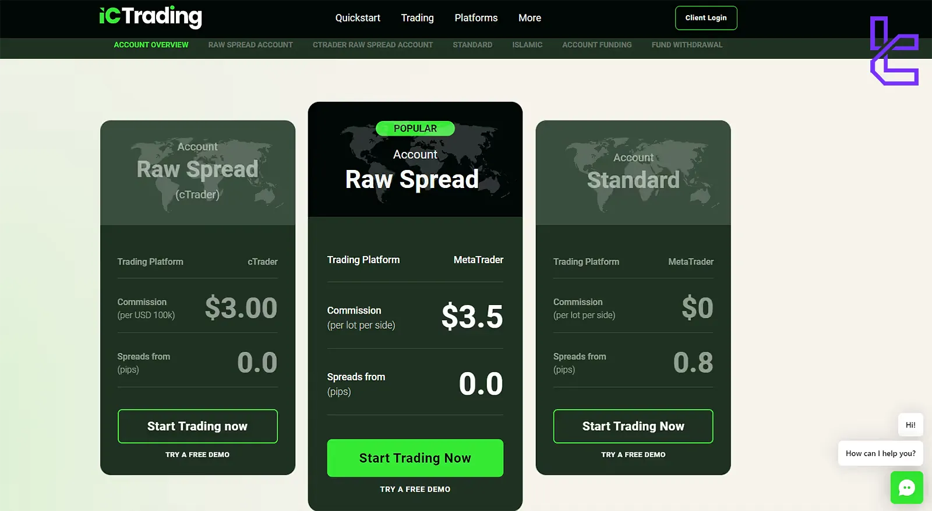Click MetaTrader label on popular Raw Spread card

[x=478, y=260]
